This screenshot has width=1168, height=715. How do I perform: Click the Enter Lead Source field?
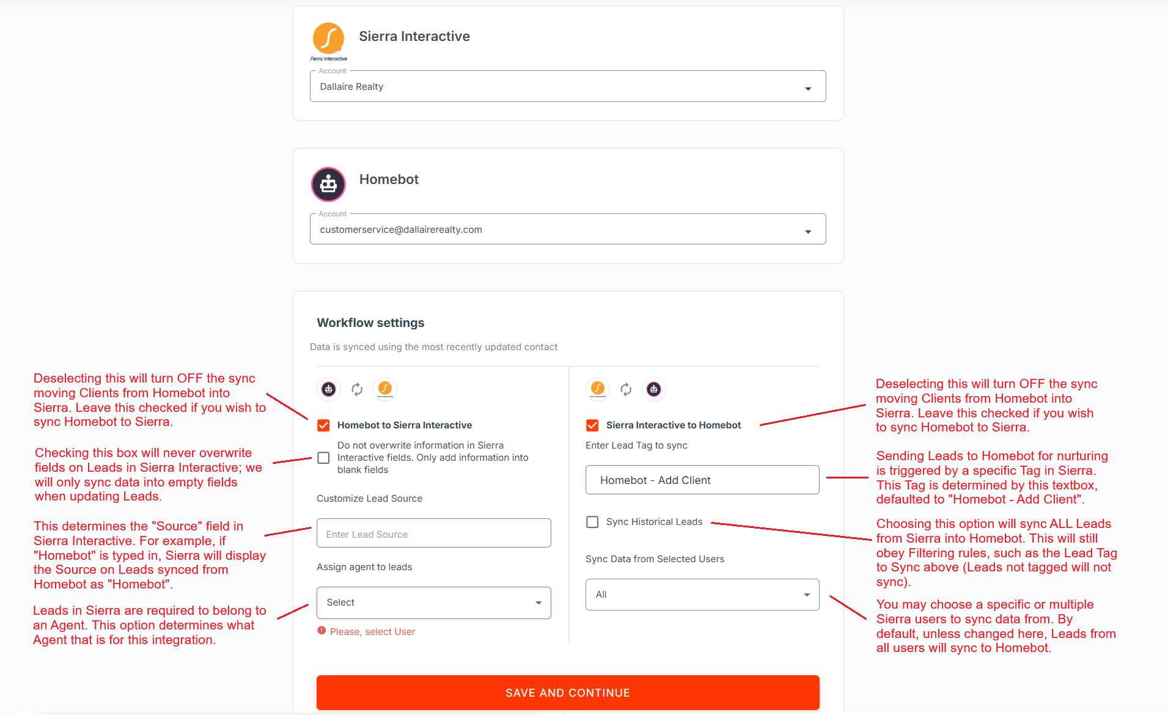click(433, 533)
